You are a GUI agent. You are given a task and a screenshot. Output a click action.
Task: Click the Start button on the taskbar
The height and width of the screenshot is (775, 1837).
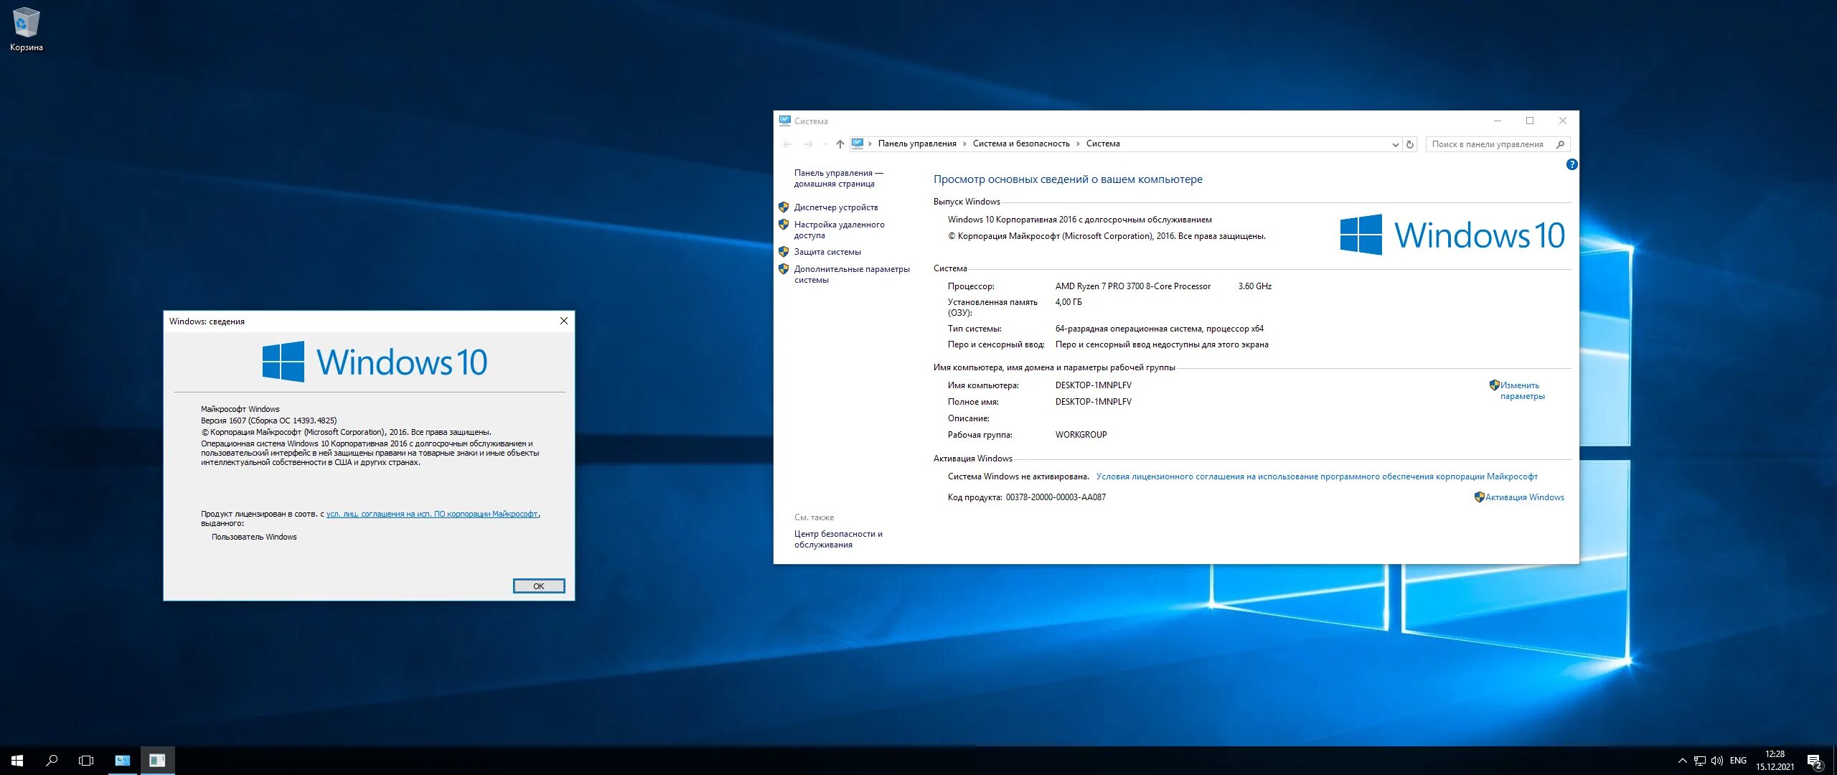tap(17, 760)
